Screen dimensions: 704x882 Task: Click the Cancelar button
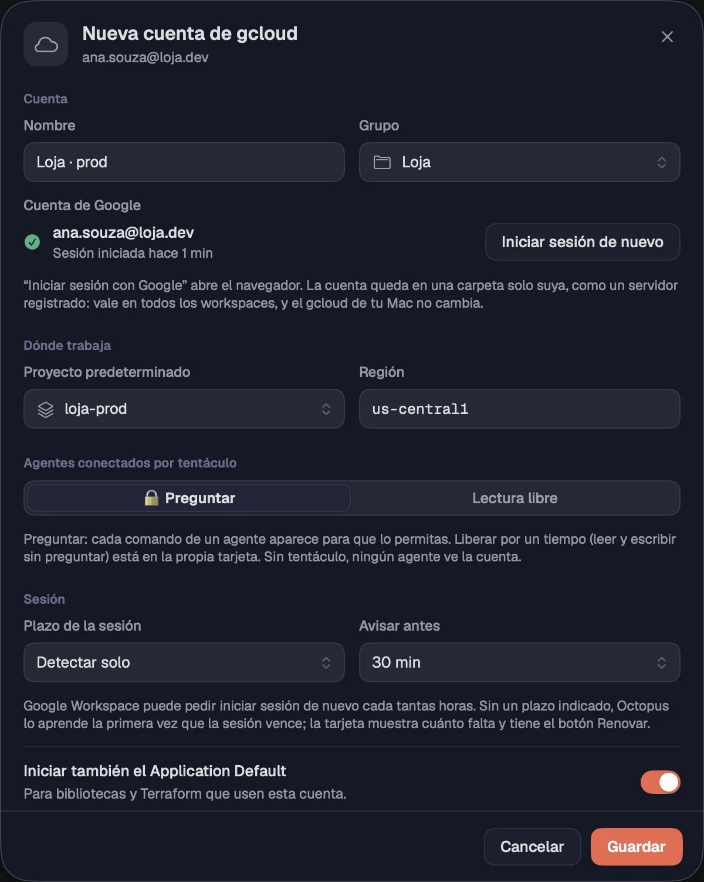pyautogui.click(x=532, y=847)
